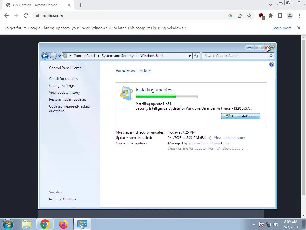Screen dimensions: 306x230
Task: Open Control Panel Home
Action: pyautogui.click(x=65, y=68)
